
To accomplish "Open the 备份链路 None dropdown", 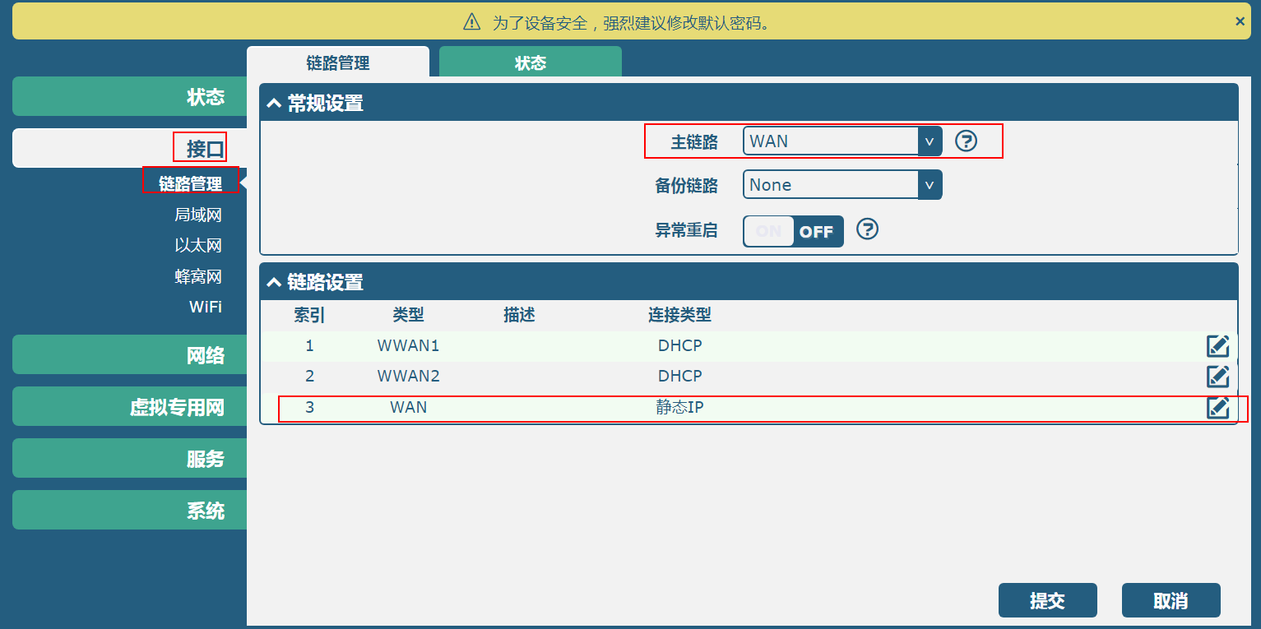I will [841, 185].
